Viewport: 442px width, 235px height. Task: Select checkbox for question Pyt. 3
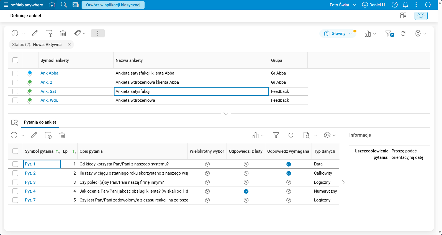click(x=15, y=182)
